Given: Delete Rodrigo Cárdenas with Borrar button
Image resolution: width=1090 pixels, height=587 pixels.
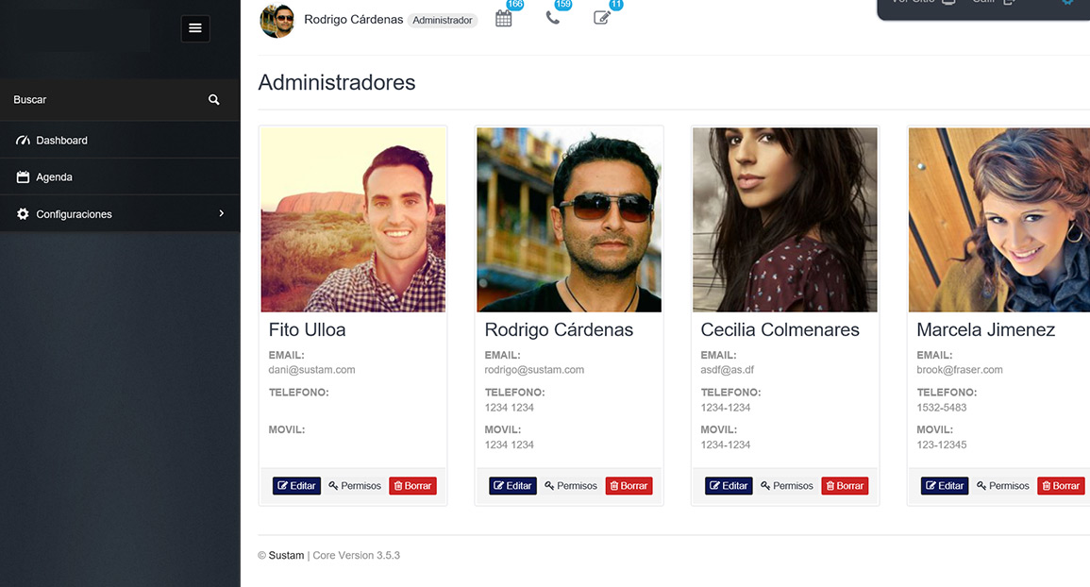Looking at the screenshot, I should [x=629, y=485].
